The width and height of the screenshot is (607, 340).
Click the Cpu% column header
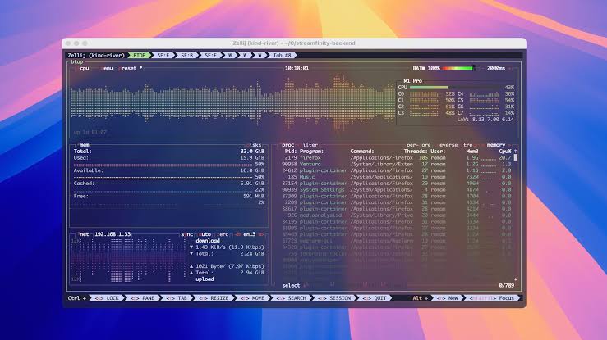click(505, 152)
